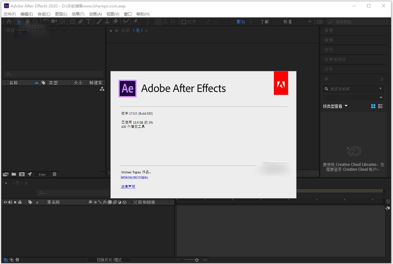Viewport: 393px width, 264px height.
Task: Select the Clone Stamp tool
Action: pyautogui.click(x=107, y=22)
